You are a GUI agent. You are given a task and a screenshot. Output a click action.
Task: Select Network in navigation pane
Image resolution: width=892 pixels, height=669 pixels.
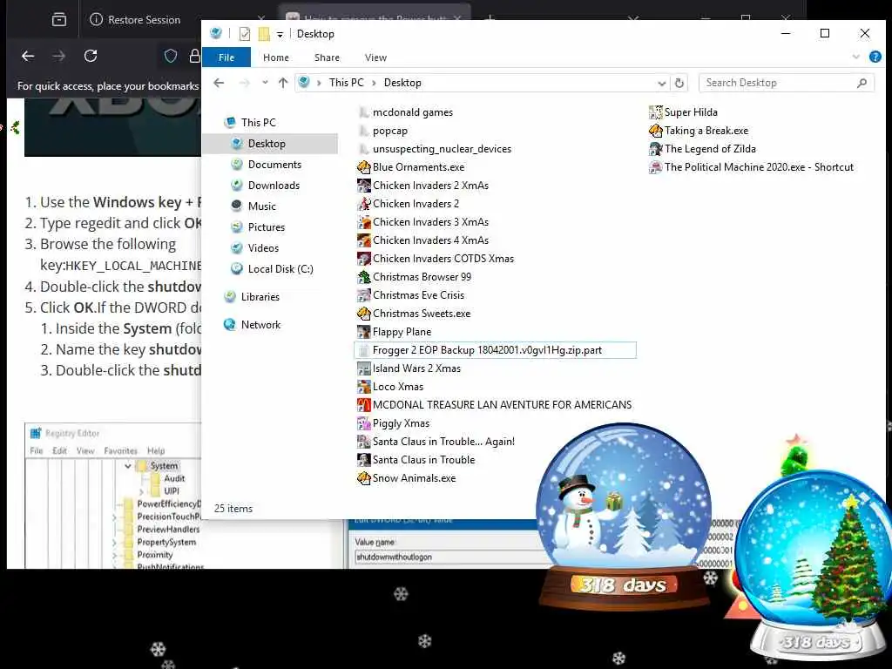[x=260, y=325]
